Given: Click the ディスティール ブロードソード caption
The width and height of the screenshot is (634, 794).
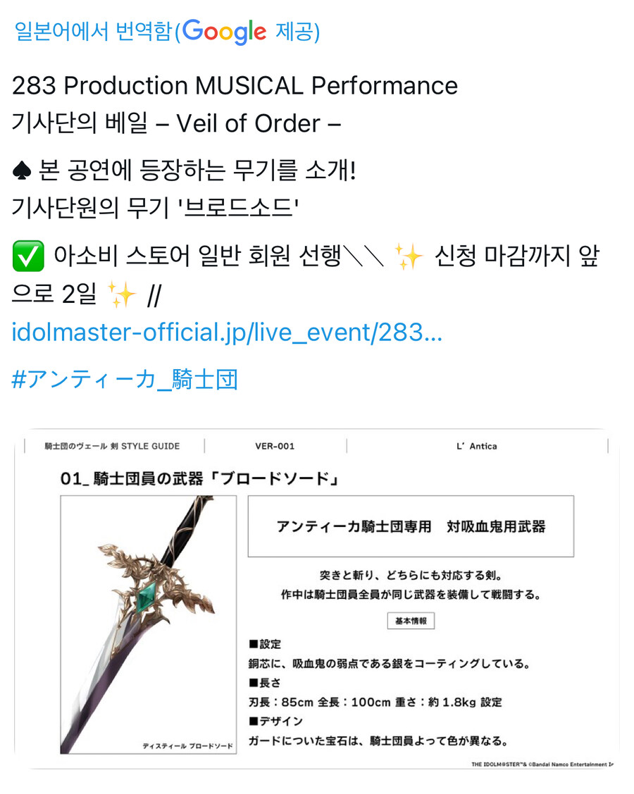Looking at the screenshot, I should [188, 746].
